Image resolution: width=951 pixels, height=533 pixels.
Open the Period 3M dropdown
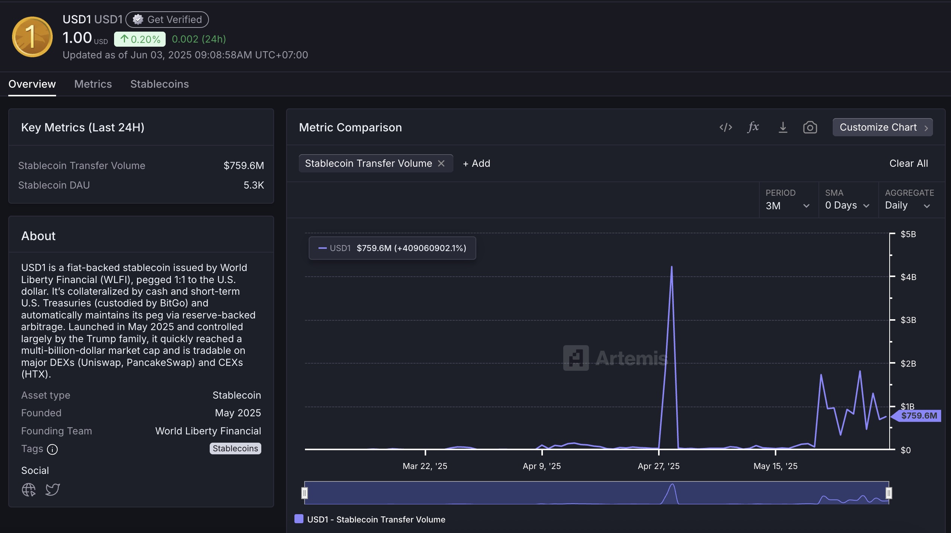click(x=788, y=206)
